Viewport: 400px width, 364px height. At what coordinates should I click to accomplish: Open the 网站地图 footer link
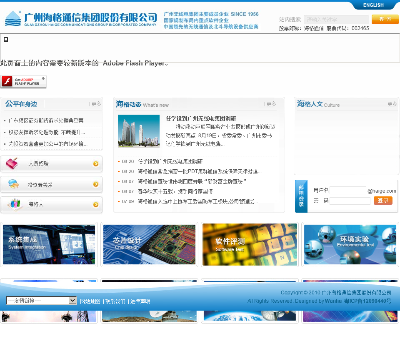click(x=90, y=301)
